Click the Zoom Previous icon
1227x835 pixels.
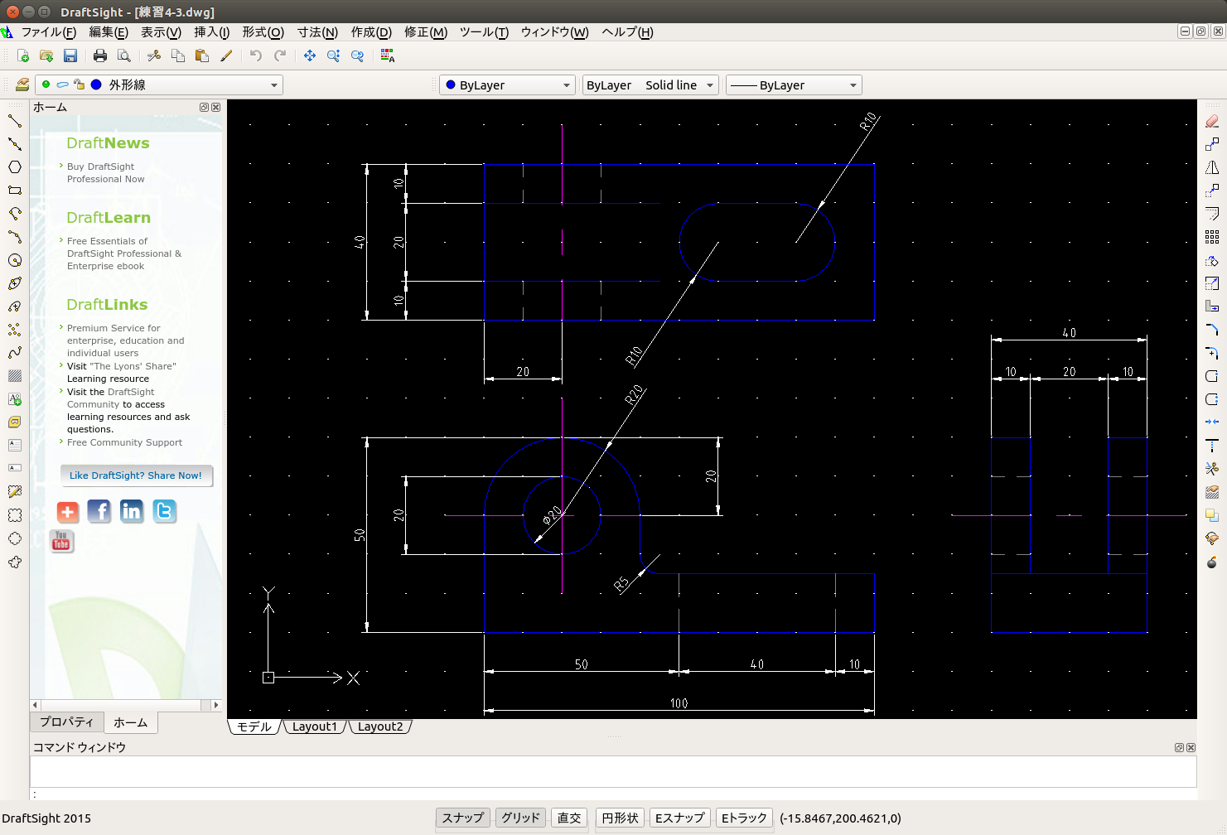[357, 56]
